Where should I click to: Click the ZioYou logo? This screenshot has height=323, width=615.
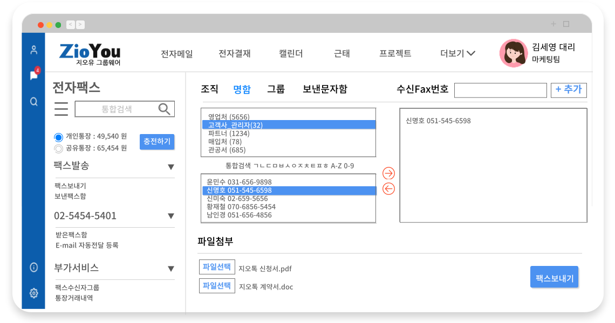tap(90, 53)
